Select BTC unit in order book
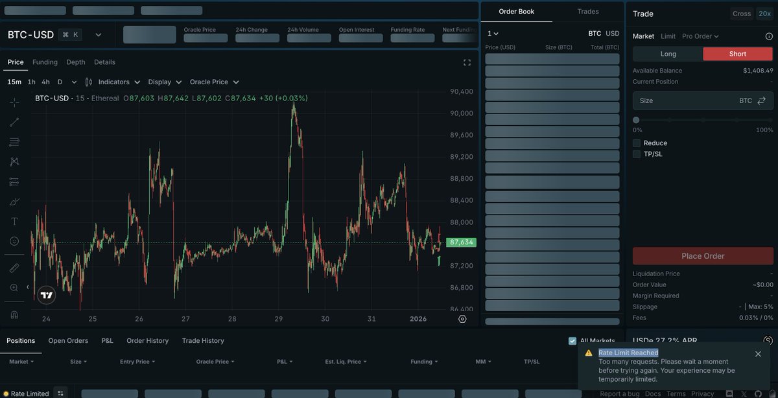This screenshot has width=778, height=398. tap(595, 33)
